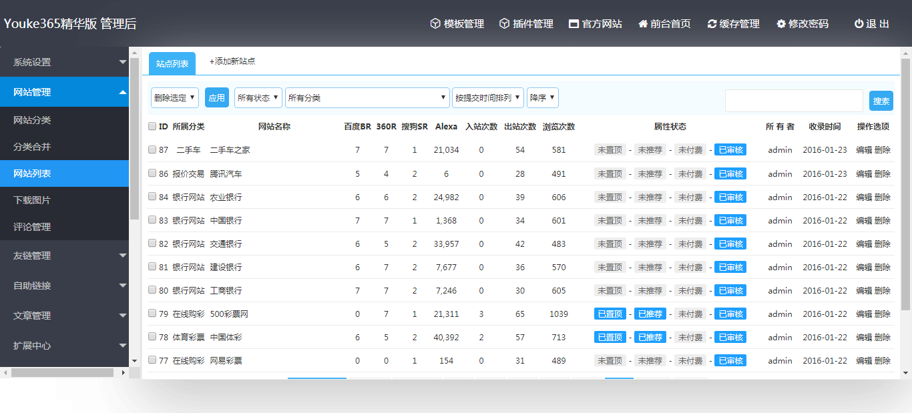The width and height of the screenshot is (912, 413).
Task: Click the power icon to 退出
Action: click(x=859, y=24)
